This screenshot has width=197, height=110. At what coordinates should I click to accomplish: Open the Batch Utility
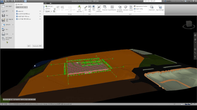pos(138,9)
